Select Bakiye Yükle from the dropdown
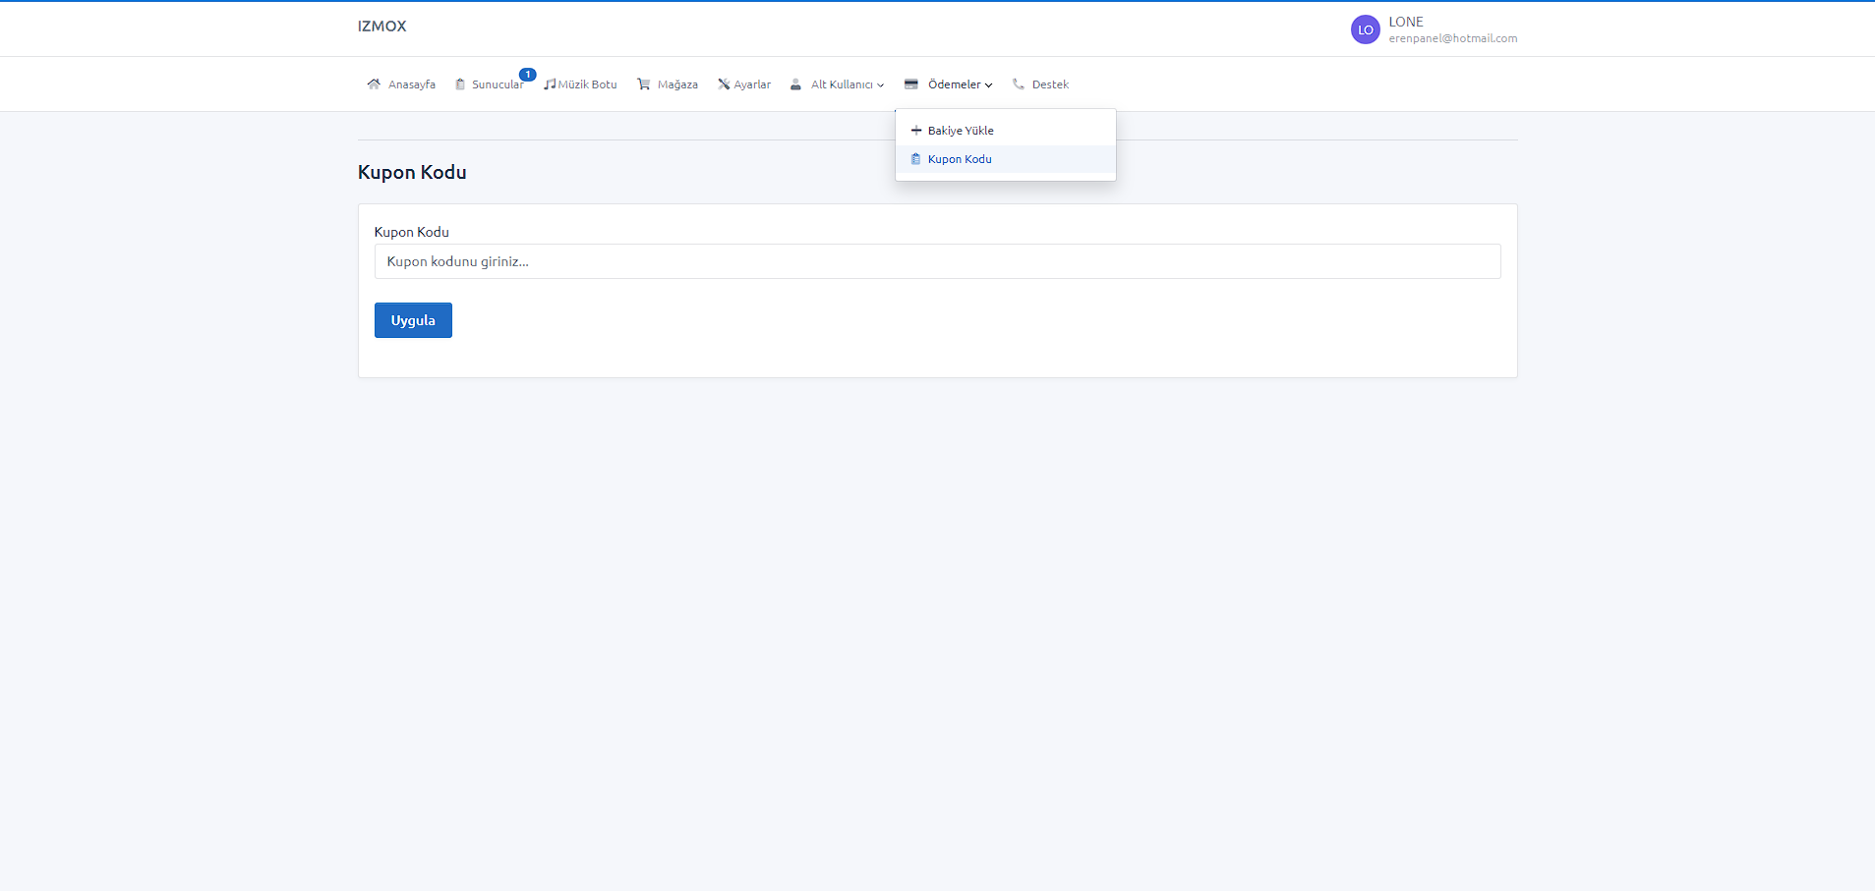This screenshot has width=1875, height=891. click(x=961, y=131)
